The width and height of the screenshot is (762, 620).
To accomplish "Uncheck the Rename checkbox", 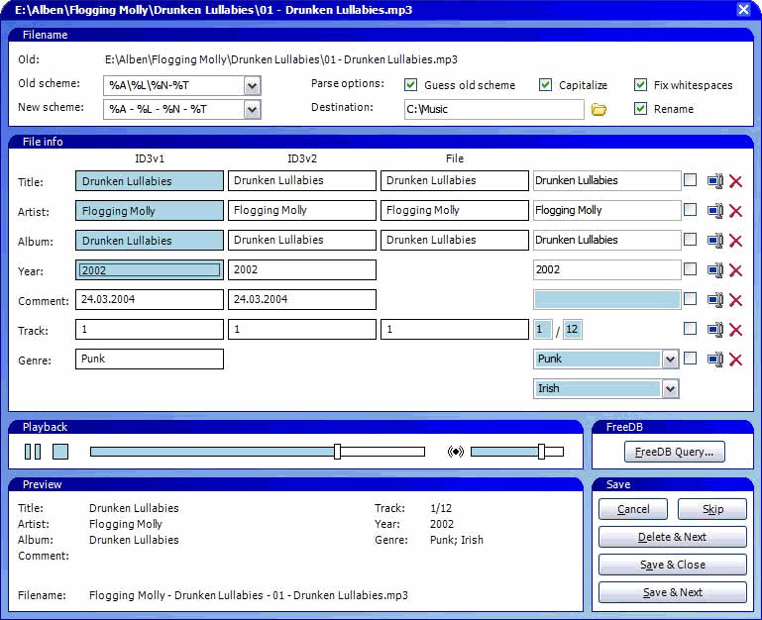I will pos(640,109).
